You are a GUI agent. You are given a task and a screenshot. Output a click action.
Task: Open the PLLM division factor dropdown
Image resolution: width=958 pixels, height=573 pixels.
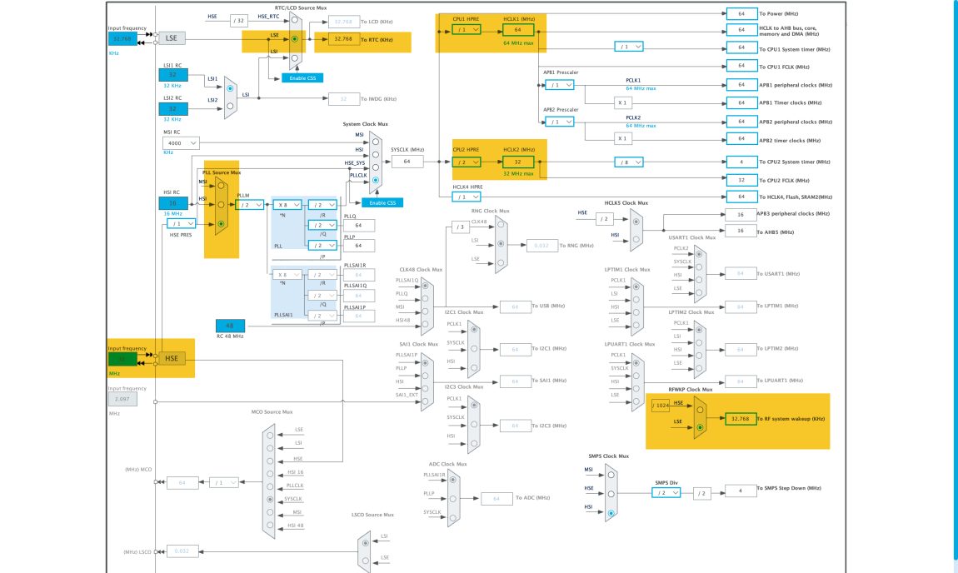249,205
